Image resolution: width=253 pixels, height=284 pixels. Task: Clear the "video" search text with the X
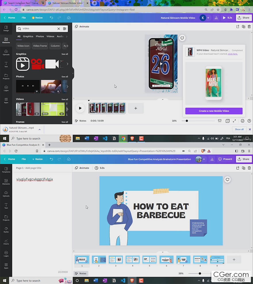point(59,29)
